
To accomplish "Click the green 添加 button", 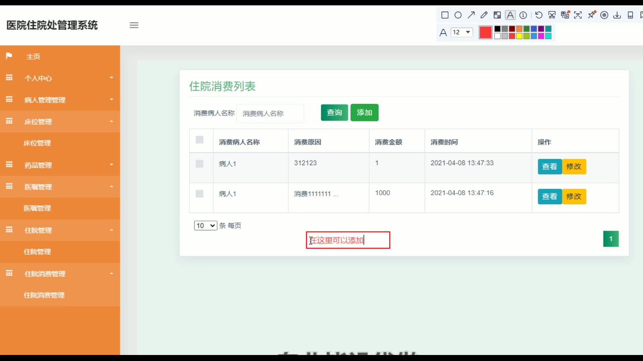I will point(364,113).
